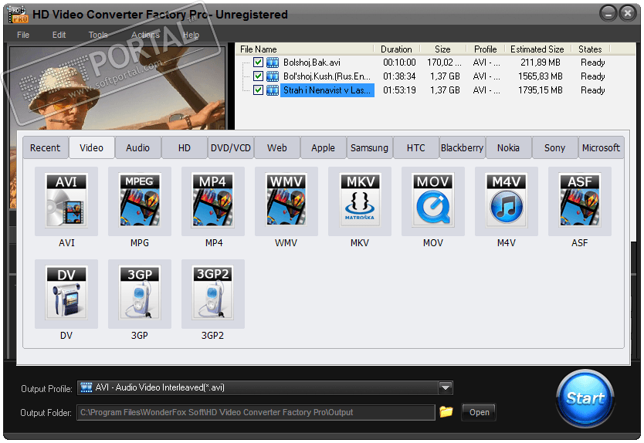Open the Tools menu
The width and height of the screenshot is (644, 443).
click(x=98, y=35)
